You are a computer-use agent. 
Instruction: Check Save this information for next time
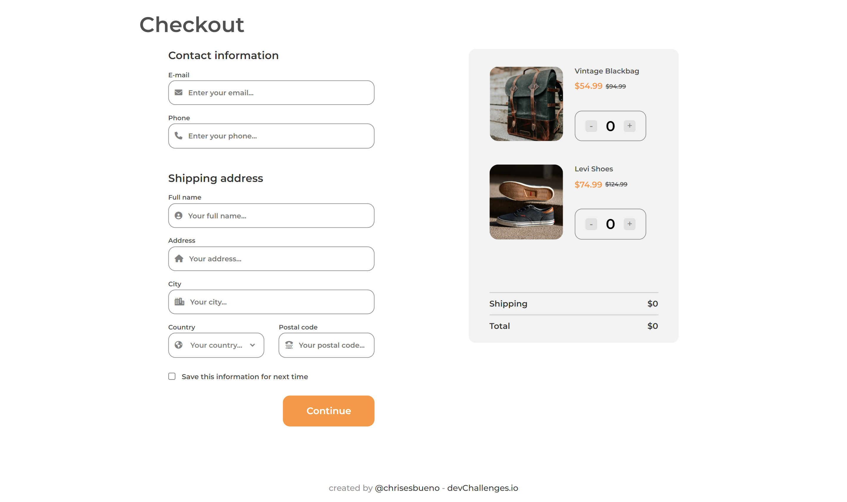click(x=172, y=376)
